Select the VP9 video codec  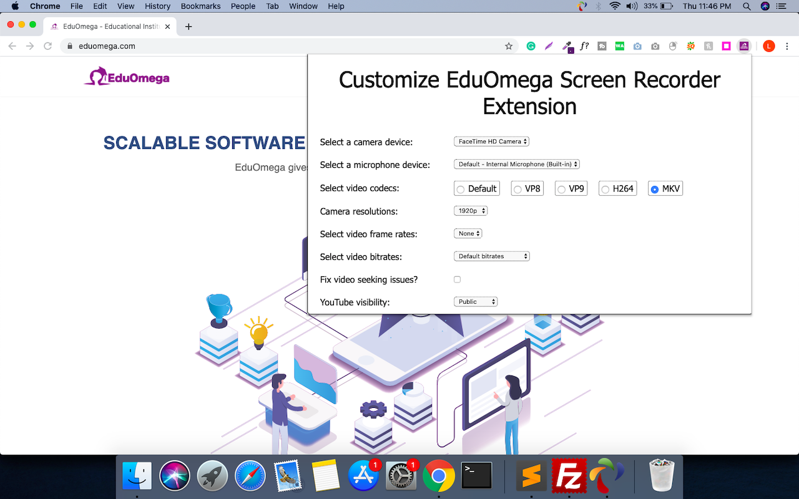pos(561,188)
